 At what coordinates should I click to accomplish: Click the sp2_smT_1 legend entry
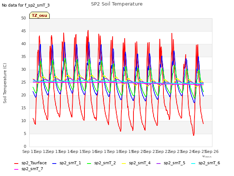[67, 163]
